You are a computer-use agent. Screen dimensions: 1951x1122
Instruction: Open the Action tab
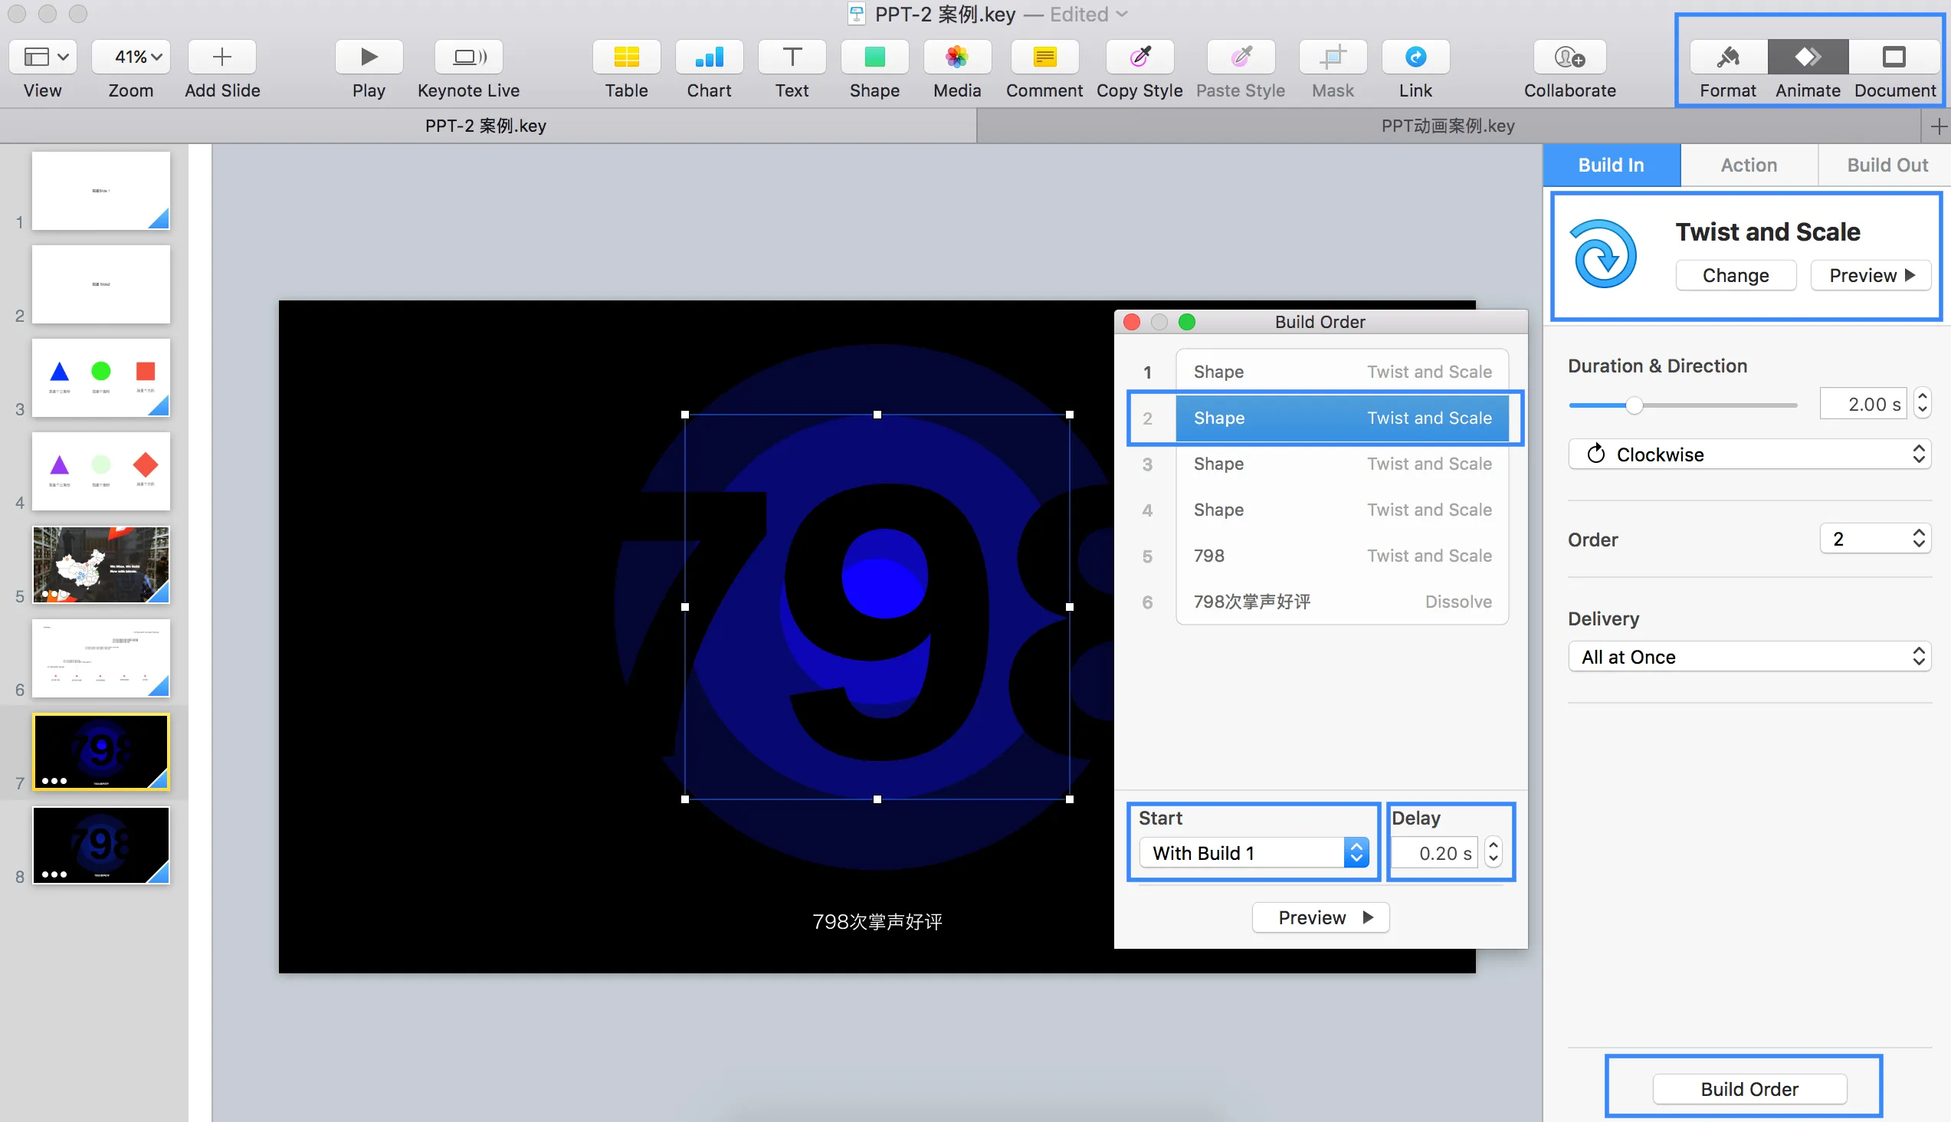pos(1749,165)
